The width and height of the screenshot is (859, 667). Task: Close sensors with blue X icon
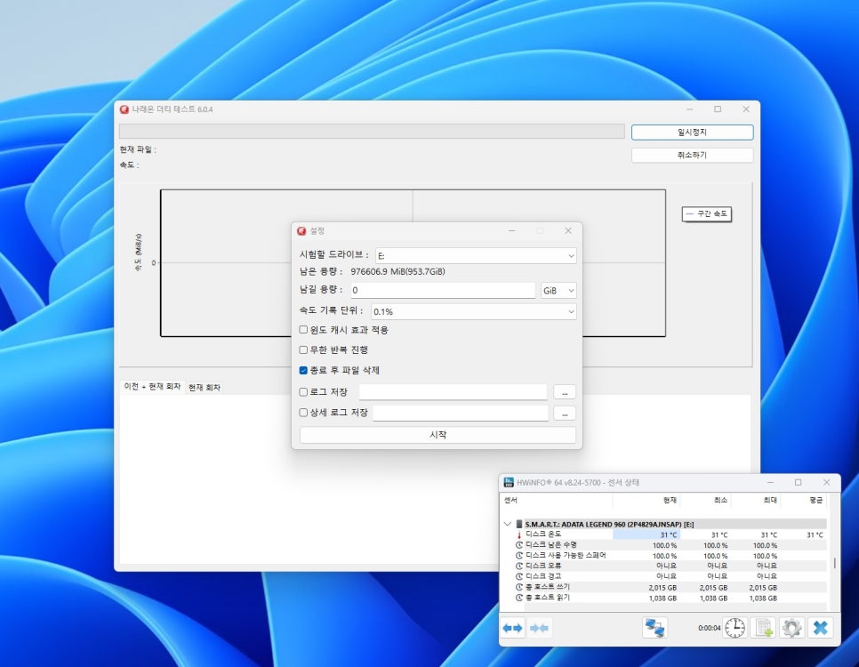[820, 628]
